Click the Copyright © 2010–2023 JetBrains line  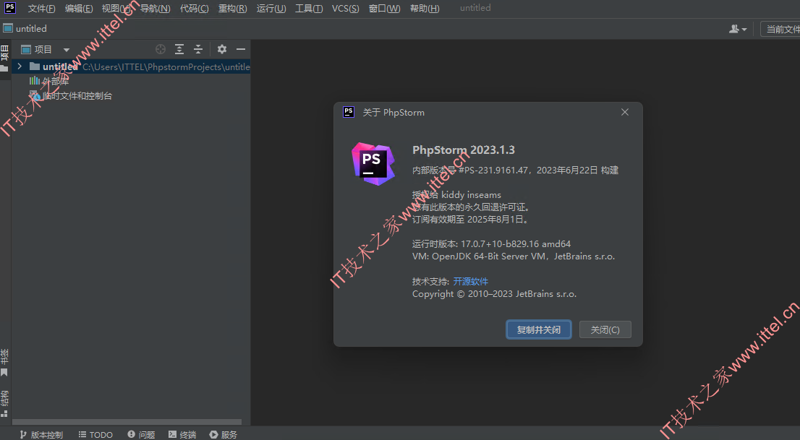point(494,293)
